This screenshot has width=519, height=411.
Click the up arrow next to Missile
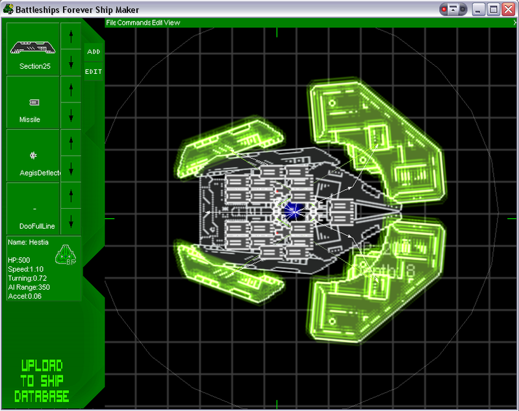click(71, 89)
